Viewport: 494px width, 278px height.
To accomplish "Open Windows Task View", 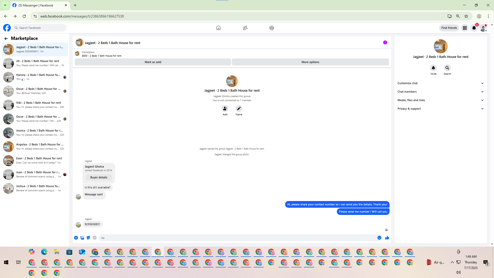I will point(19,262).
